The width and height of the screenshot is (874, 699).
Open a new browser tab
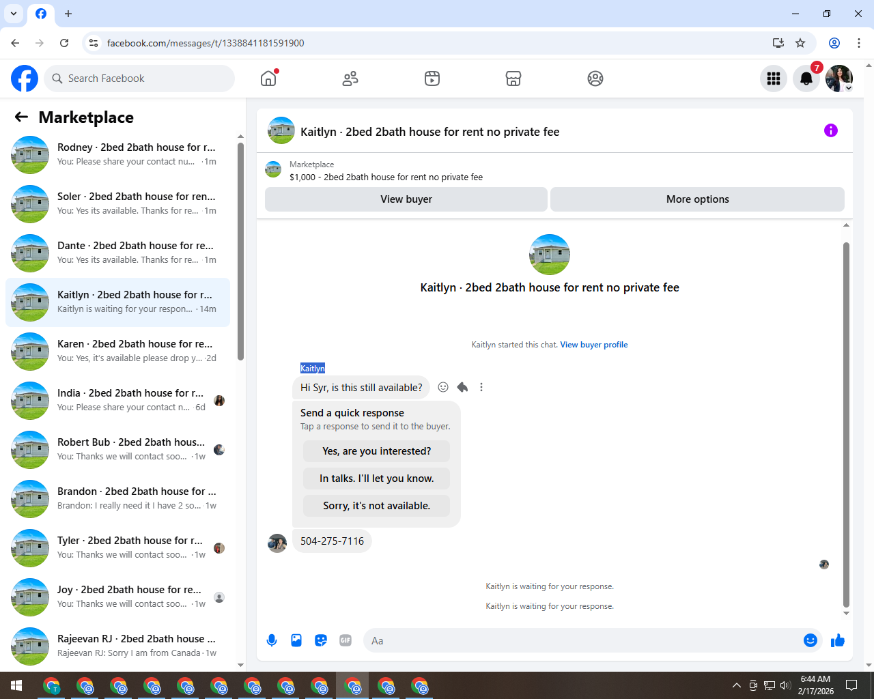click(68, 14)
